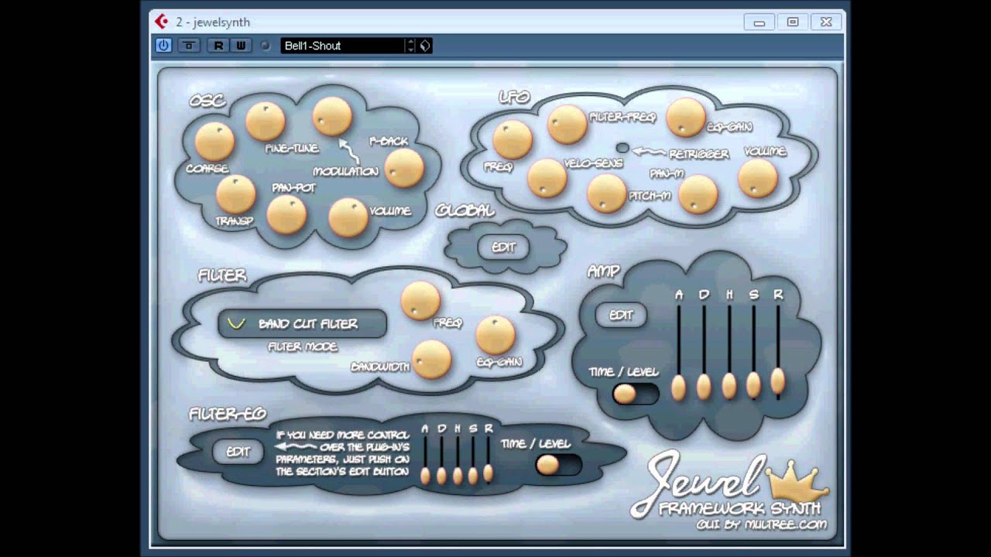Click the AMP Edit button
Image resolution: width=991 pixels, height=557 pixels.
click(621, 315)
